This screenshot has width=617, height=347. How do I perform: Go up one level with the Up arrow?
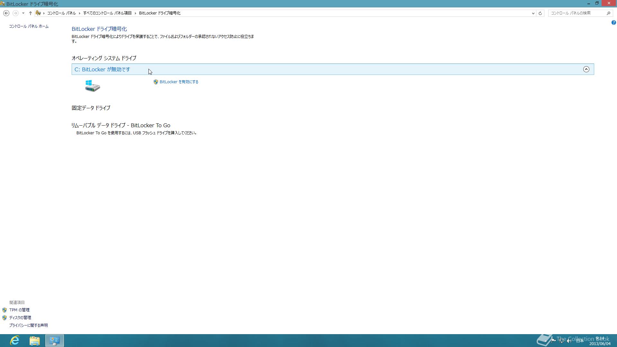click(31, 13)
